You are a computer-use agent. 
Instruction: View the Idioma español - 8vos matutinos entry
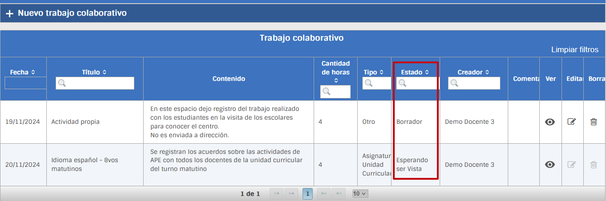pos(550,164)
